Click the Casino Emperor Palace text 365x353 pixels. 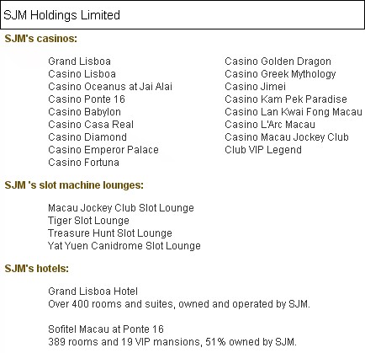click(x=103, y=150)
